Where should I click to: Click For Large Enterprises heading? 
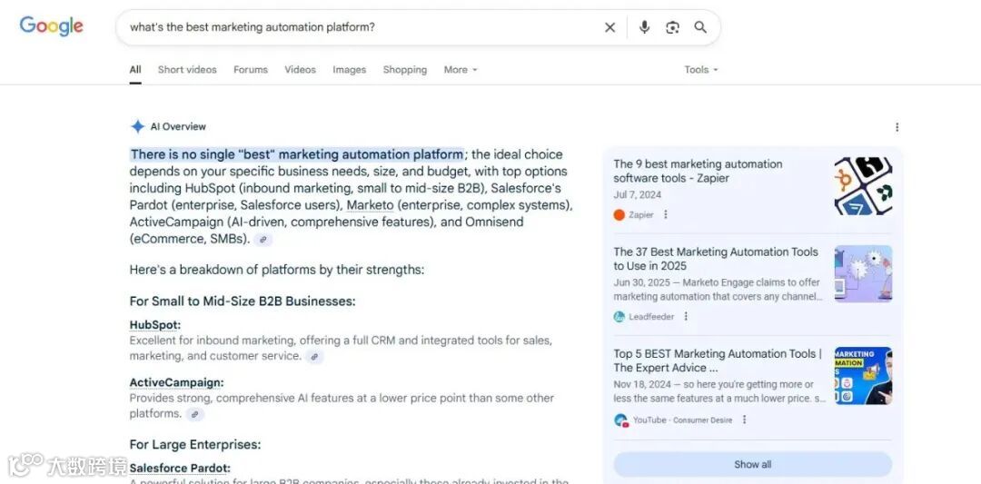(x=195, y=445)
